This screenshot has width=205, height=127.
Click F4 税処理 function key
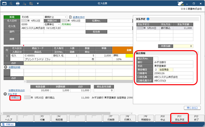point(59,118)
